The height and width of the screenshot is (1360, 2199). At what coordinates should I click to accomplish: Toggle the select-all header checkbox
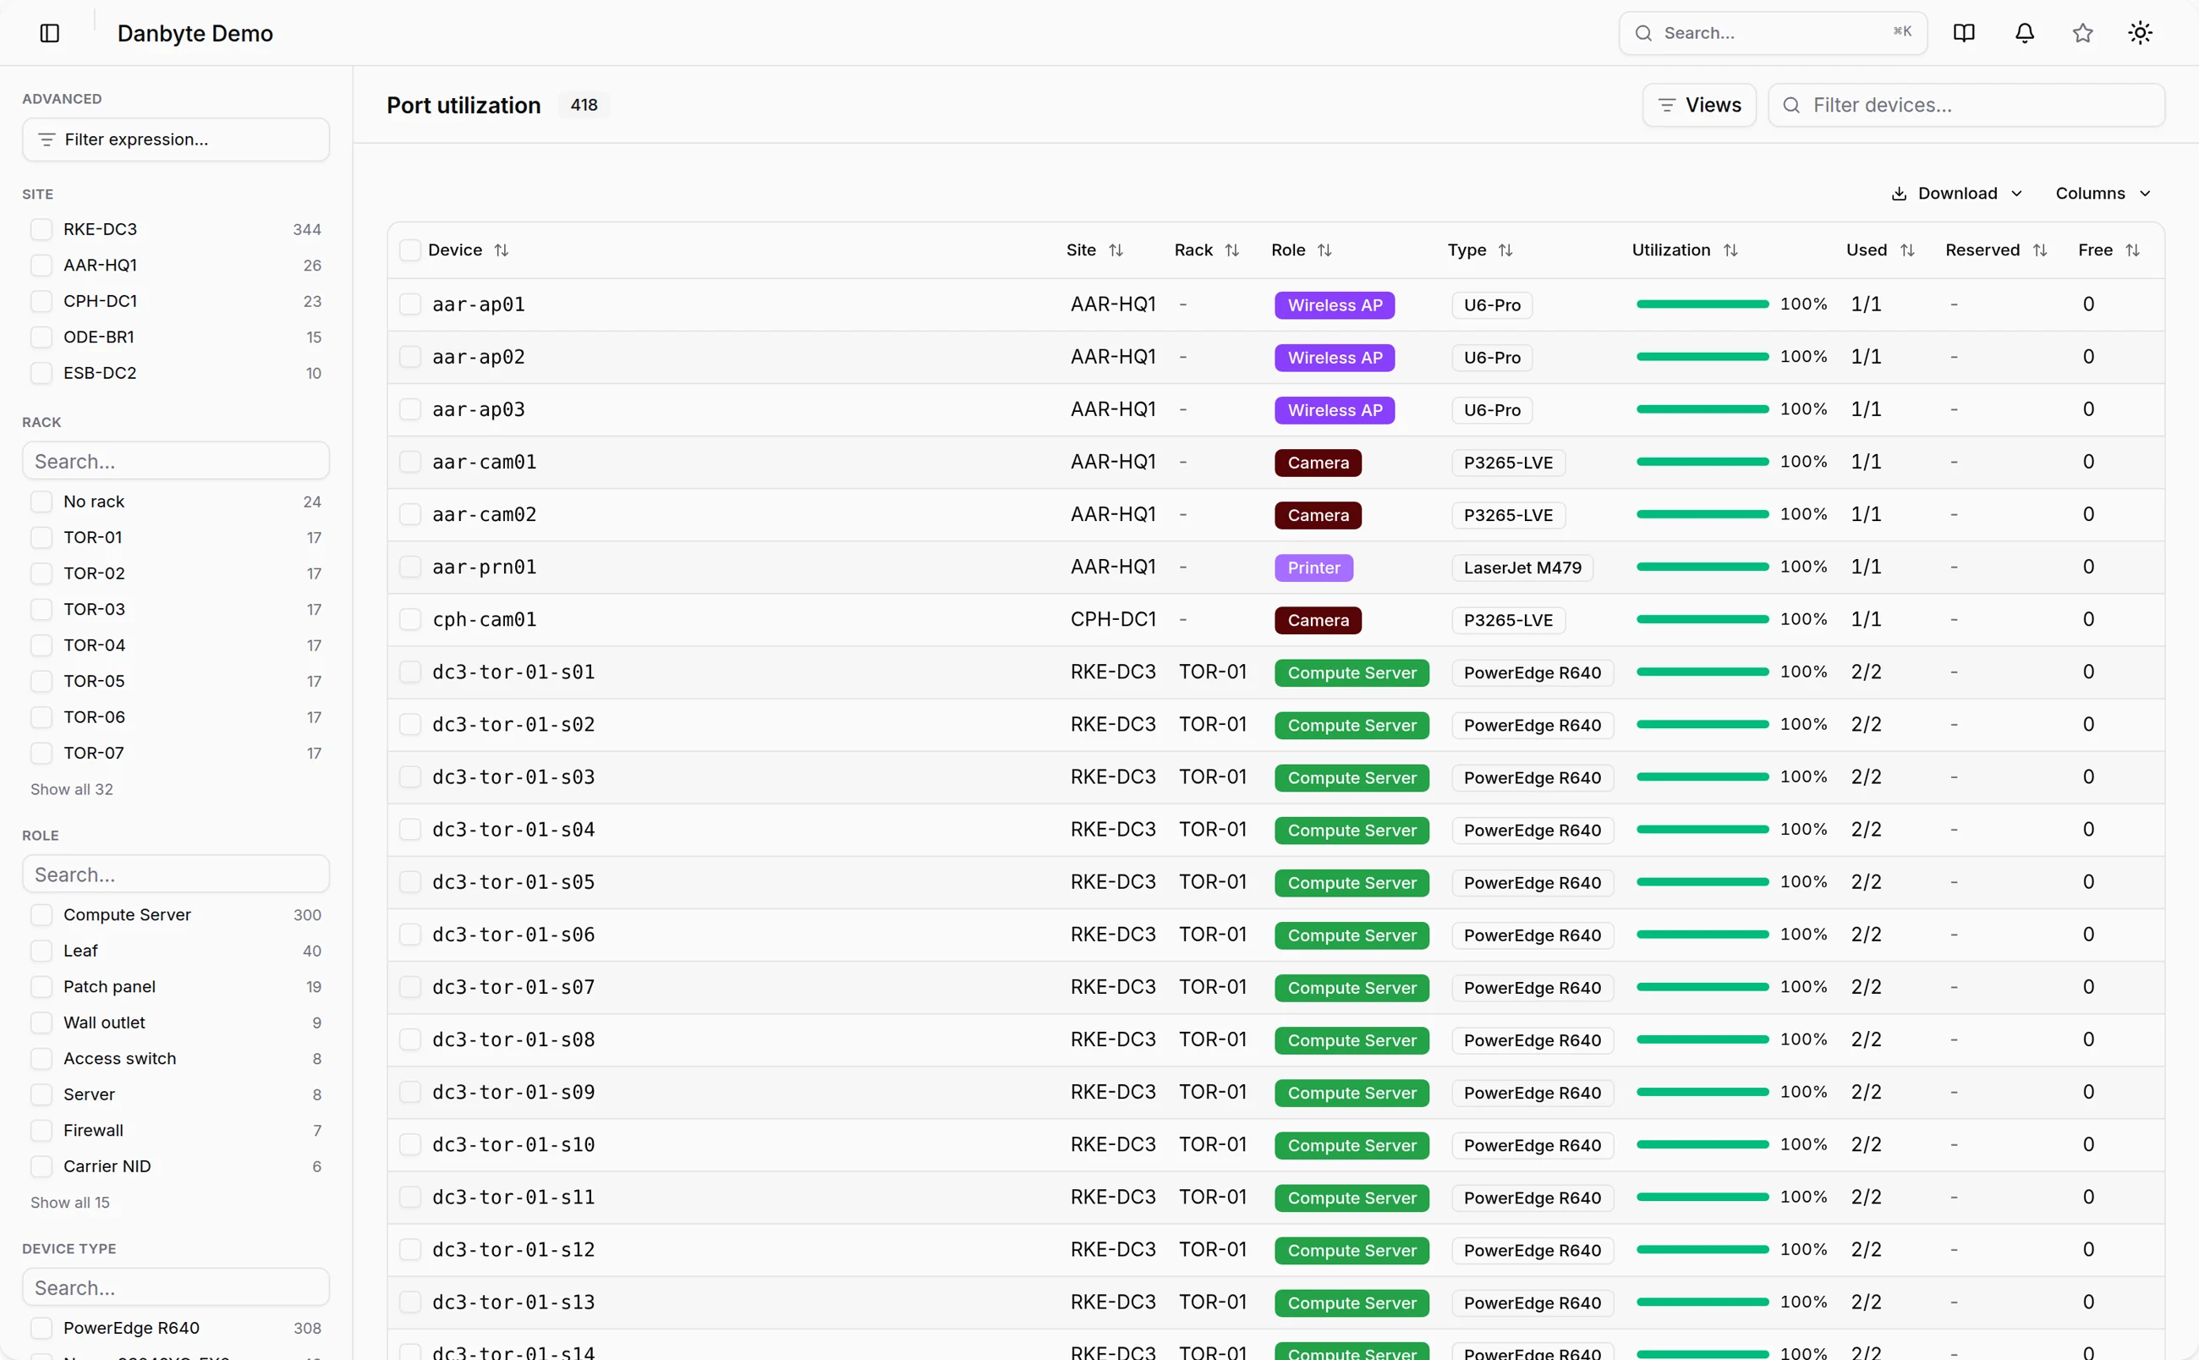(x=410, y=250)
